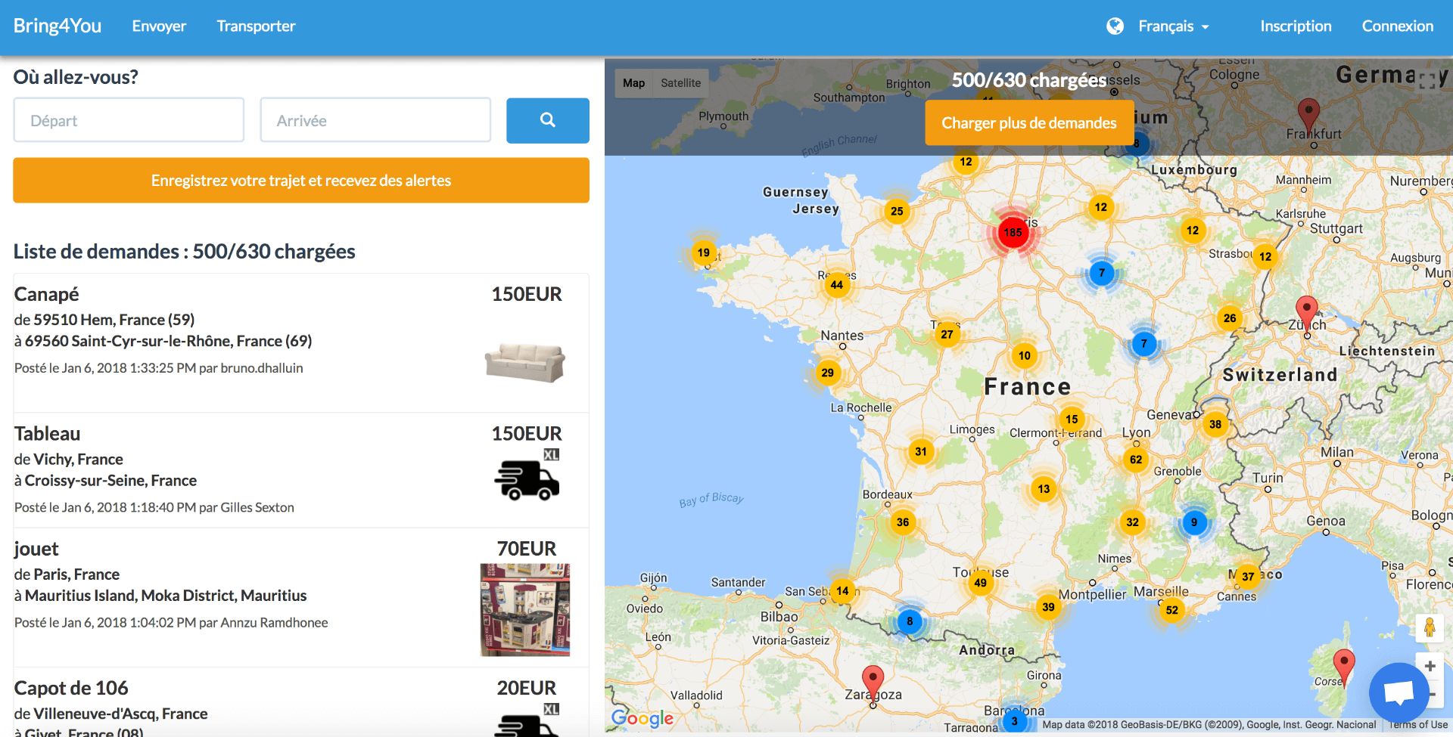Click the red pin at Zürich
Image resolution: width=1453 pixels, height=737 pixels.
1306,314
